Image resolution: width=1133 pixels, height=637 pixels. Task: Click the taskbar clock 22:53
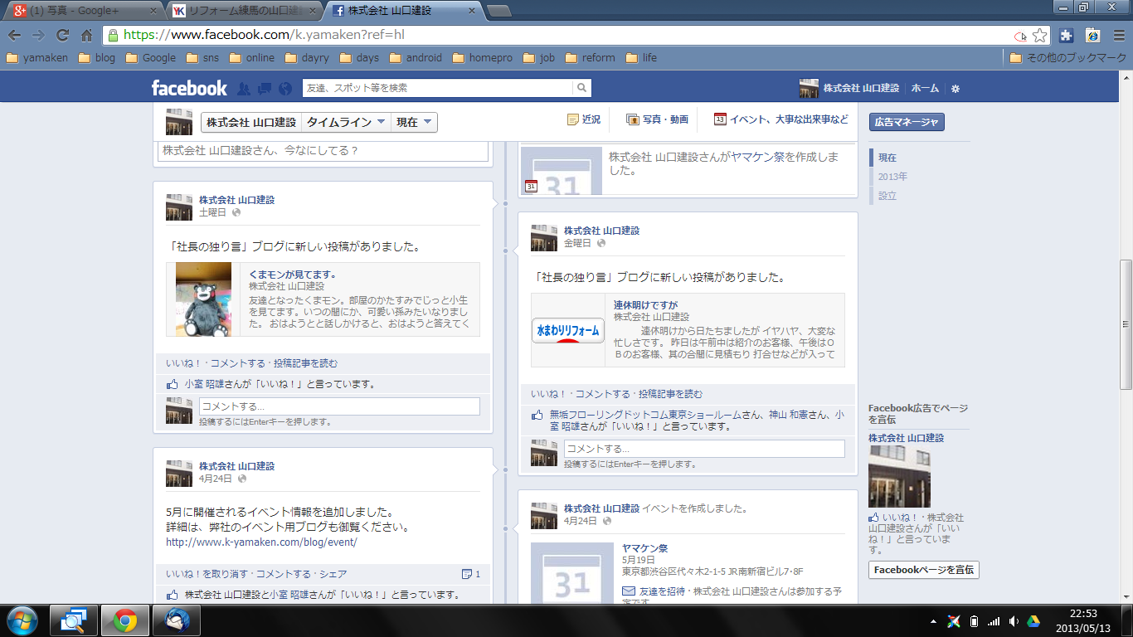[x=1082, y=614]
